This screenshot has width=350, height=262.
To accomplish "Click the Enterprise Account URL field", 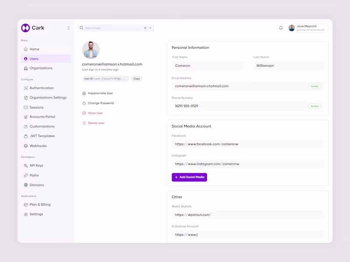I will pyautogui.click(x=248, y=234).
